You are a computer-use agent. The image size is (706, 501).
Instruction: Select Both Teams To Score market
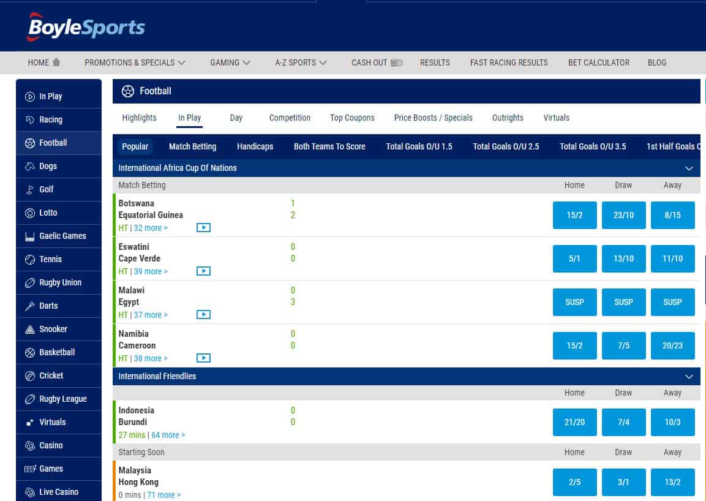[x=329, y=146]
